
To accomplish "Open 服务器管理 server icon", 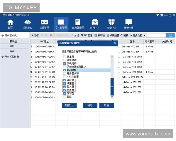I will click(x=78, y=24).
